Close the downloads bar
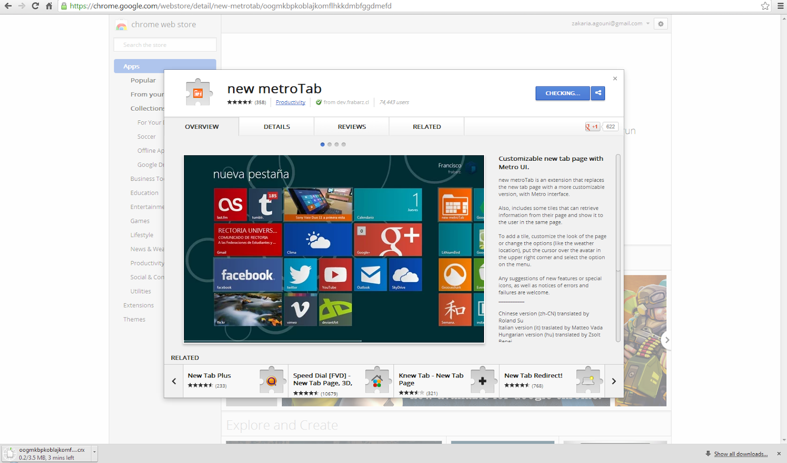The width and height of the screenshot is (787, 463). click(x=779, y=454)
